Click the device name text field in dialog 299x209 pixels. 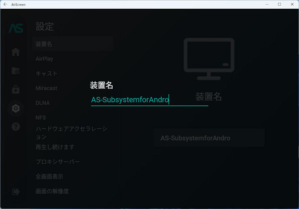click(150, 100)
